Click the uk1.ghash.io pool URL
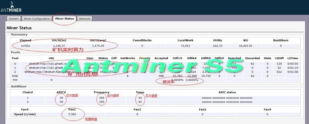 coord(51,68)
